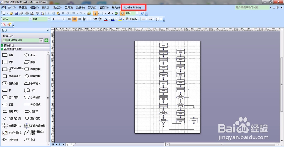Image resolution: width=284 pixels, height=147 pixels.
Task: Click the Convert to Adobe PDF icon
Action: 4,25
